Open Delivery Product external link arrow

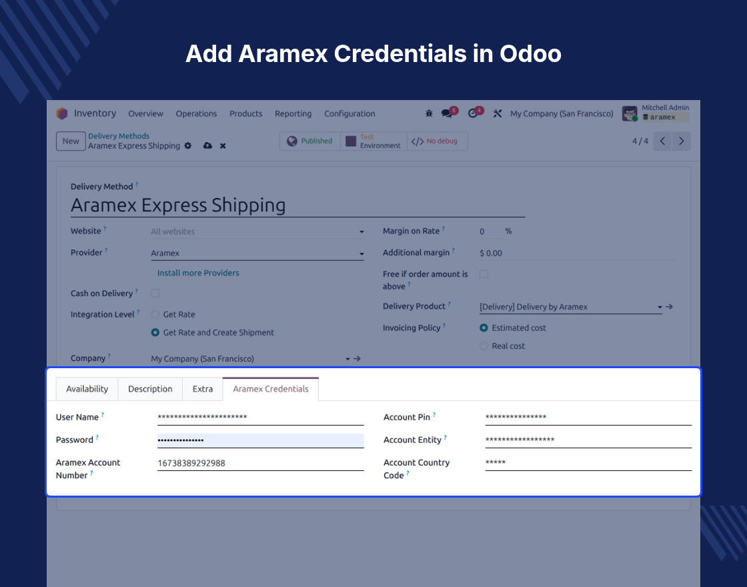(670, 307)
